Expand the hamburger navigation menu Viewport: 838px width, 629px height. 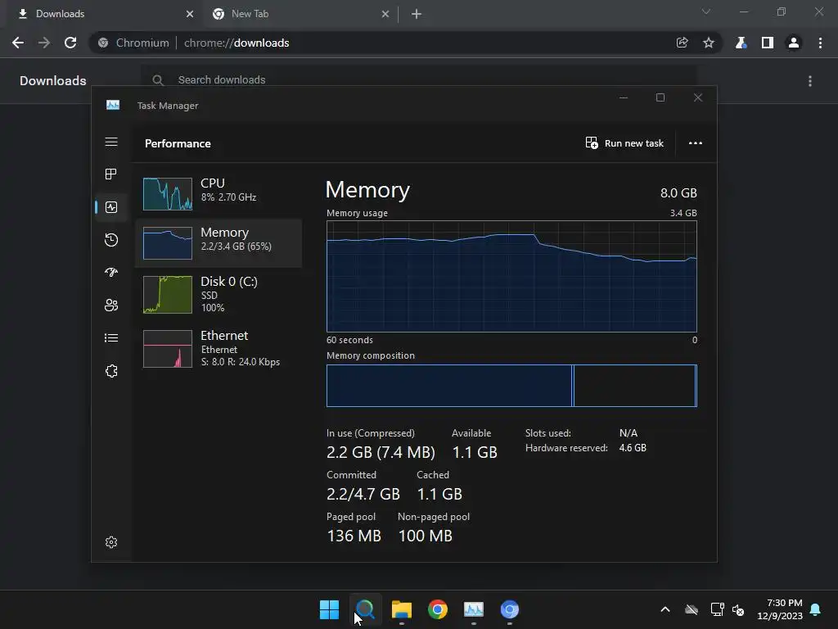click(x=111, y=142)
